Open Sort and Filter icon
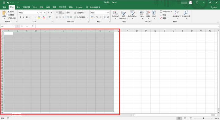The width and height of the screenshot is (220, 120). click(x=177, y=13)
